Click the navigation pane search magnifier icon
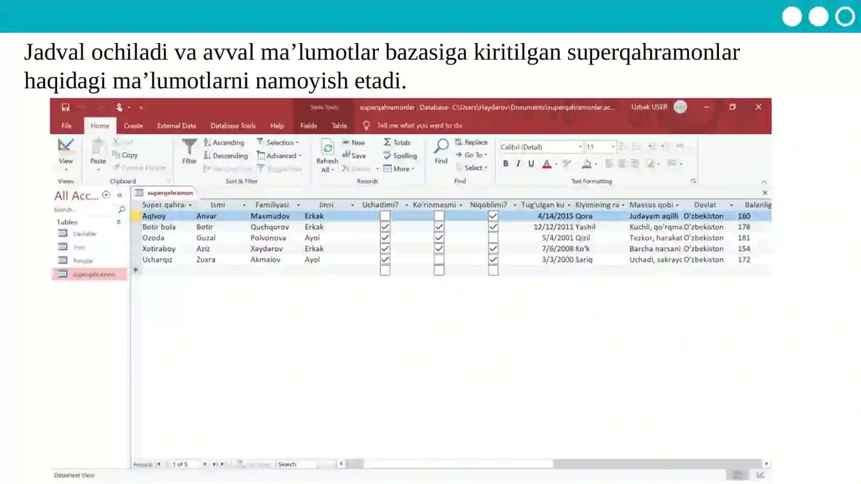 click(122, 209)
